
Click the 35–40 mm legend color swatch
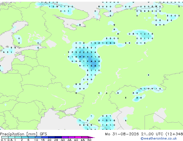click(72, 137)
